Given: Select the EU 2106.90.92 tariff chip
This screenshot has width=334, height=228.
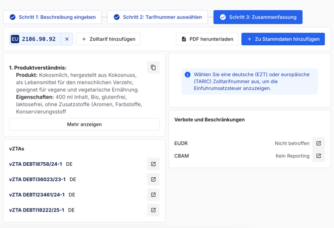Looking at the screenshot, I should (x=38, y=39).
